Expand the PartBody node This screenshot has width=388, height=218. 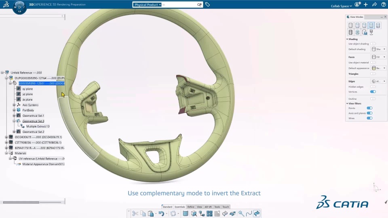click(14, 110)
